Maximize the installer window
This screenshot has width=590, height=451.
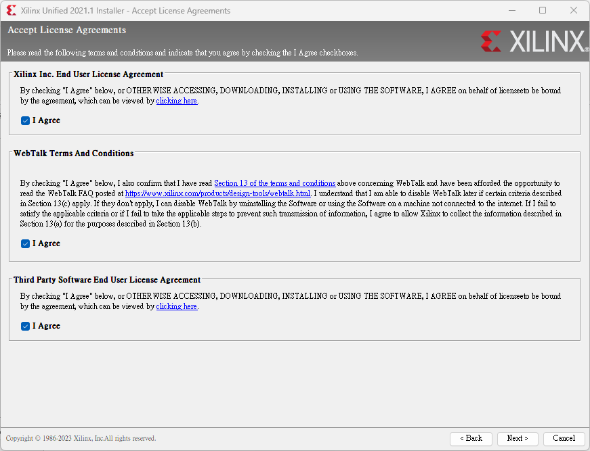click(x=542, y=11)
